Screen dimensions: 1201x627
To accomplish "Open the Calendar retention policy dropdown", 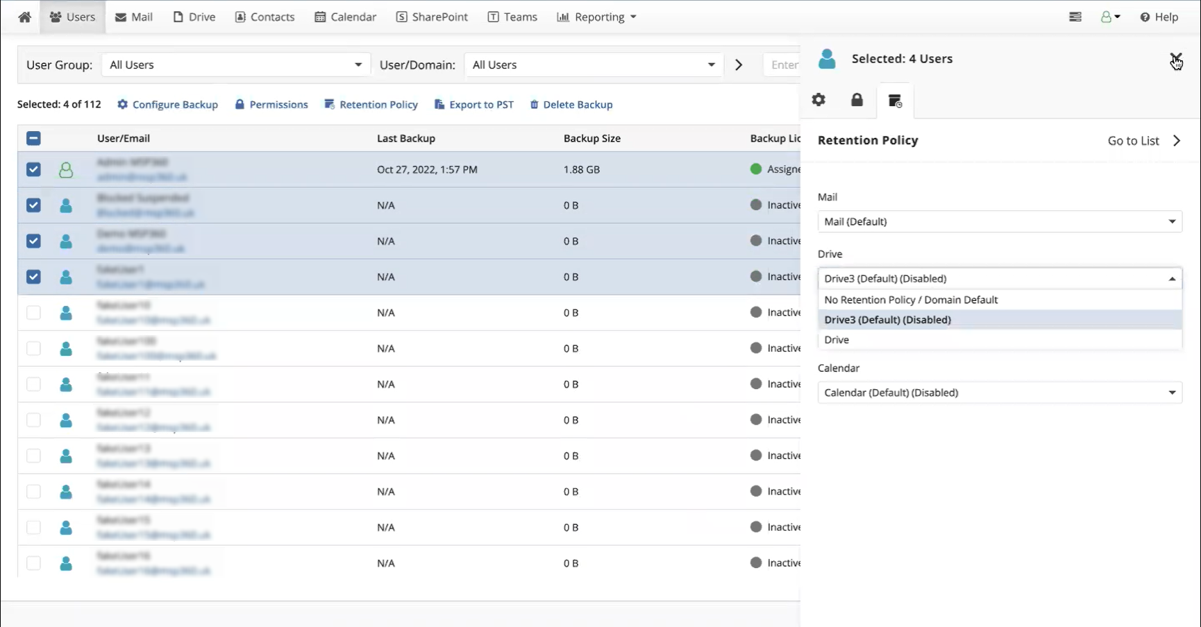I will [1000, 393].
